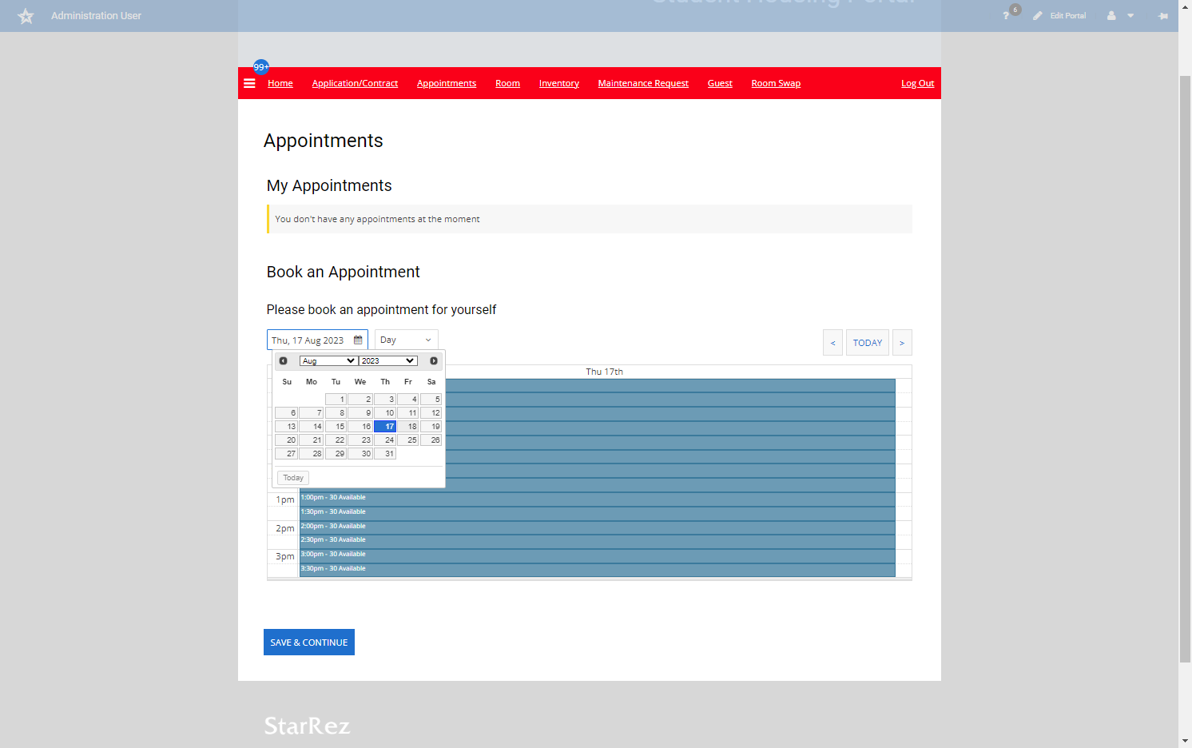Screen dimensions: 1192x748
Task: Click the 99+ notification badge
Action: point(261,67)
